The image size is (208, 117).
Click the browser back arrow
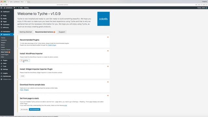pos(1,5)
